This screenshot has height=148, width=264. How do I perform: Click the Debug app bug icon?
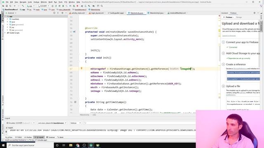pyautogui.click(x=63, y=6)
